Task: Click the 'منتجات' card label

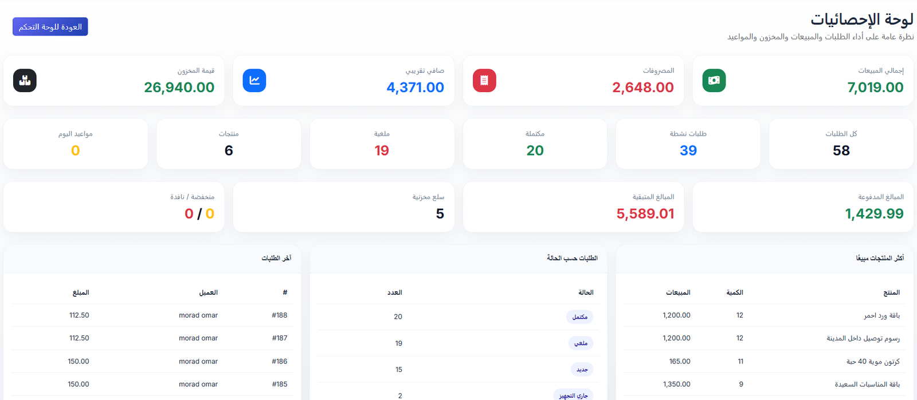Action: point(229,134)
